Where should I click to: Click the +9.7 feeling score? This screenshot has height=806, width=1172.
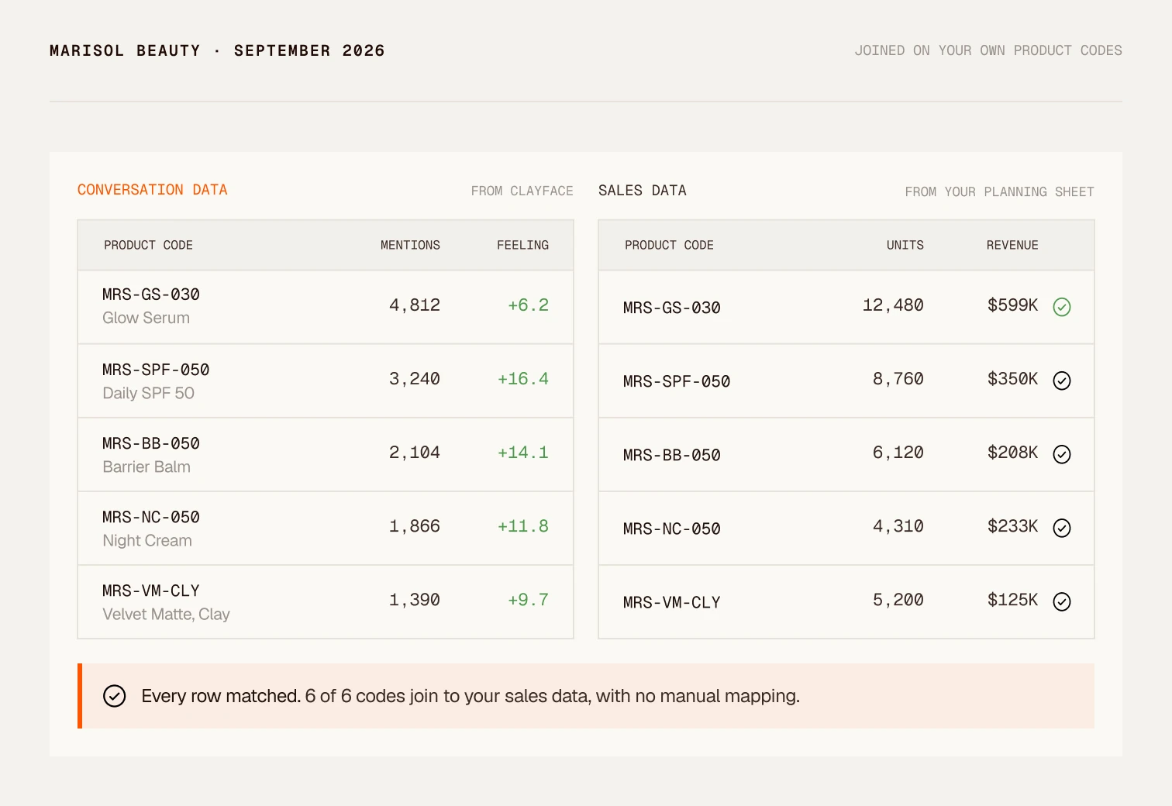pyautogui.click(x=528, y=600)
